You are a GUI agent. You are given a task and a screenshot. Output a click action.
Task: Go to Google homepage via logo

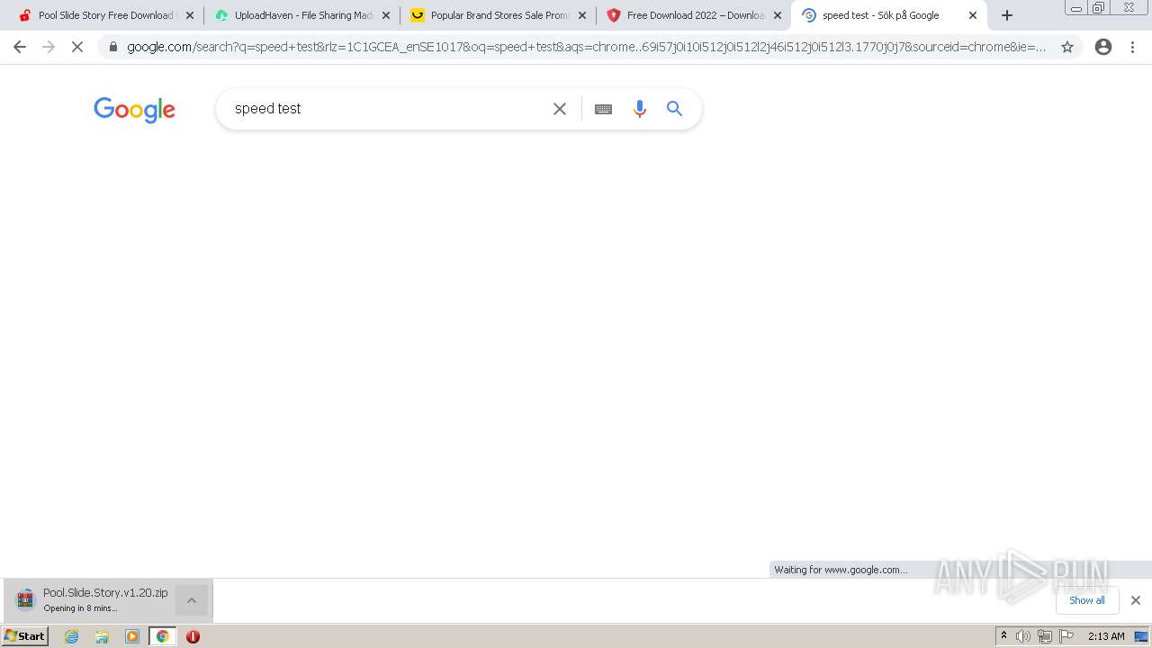[x=134, y=109]
